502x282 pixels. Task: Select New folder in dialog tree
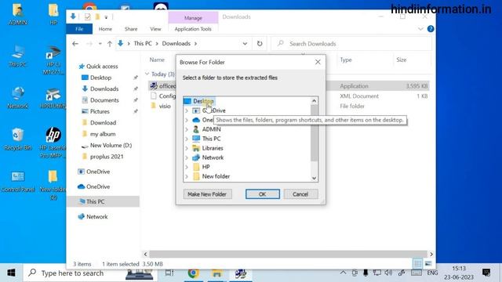pyautogui.click(x=216, y=176)
